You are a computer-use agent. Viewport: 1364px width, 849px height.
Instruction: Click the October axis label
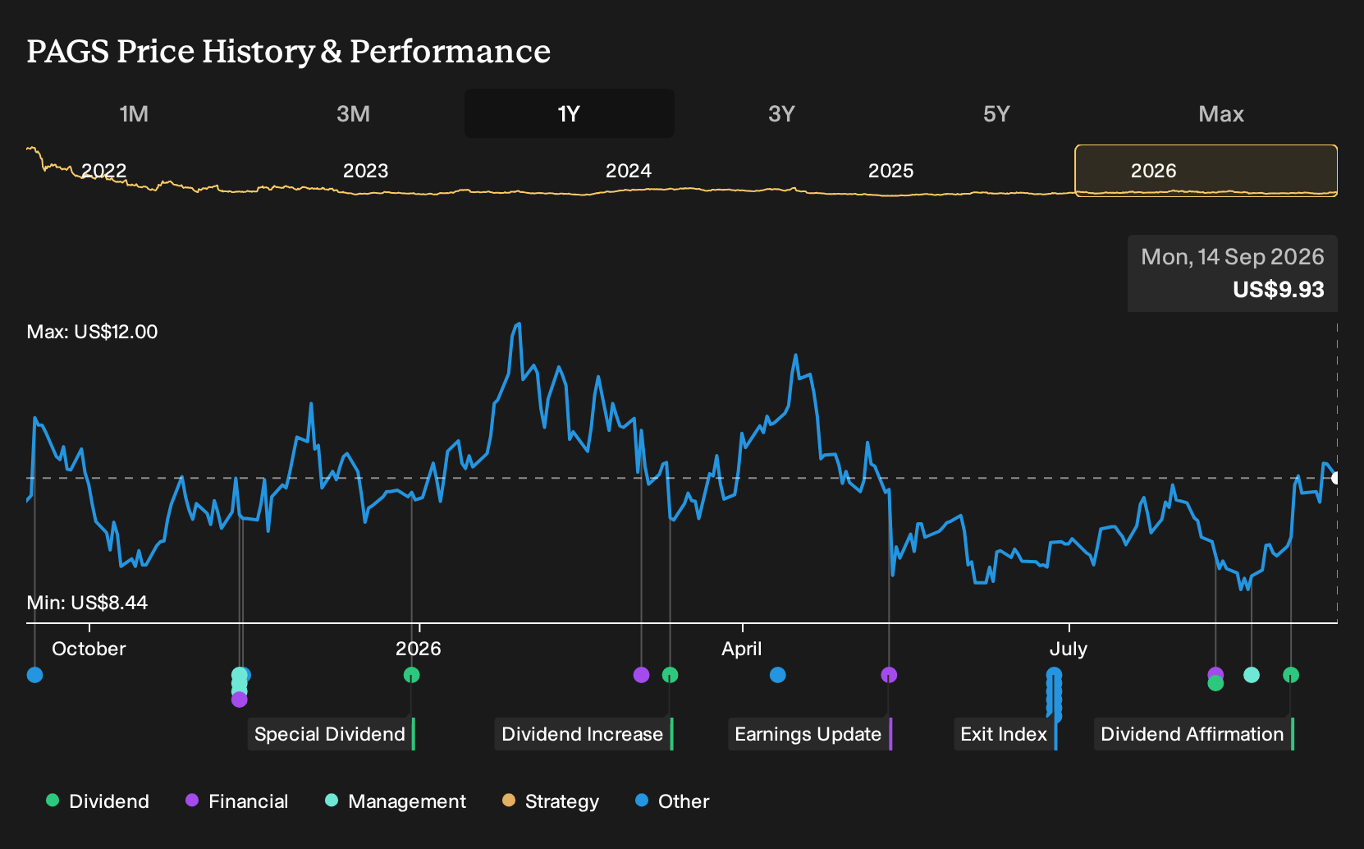point(89,649)
